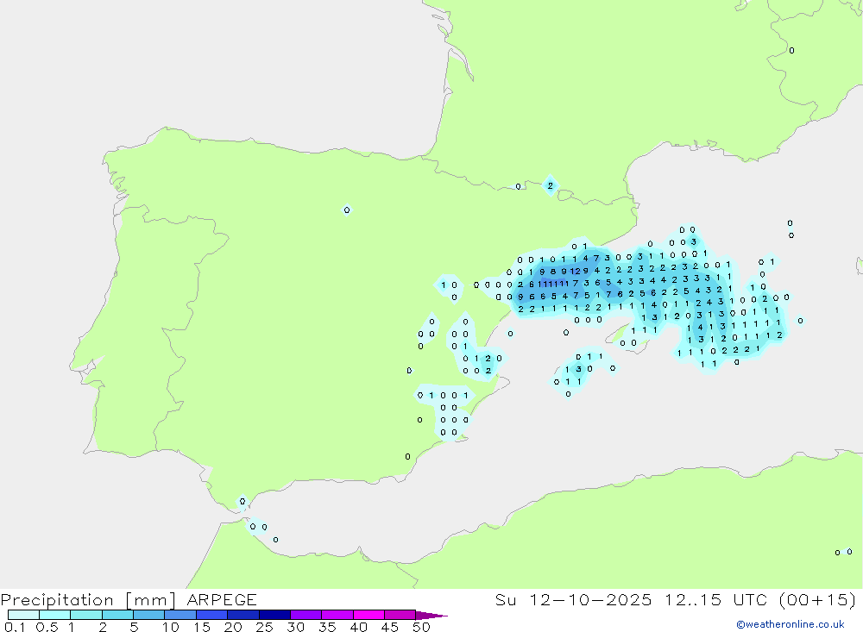Click the "30" legend label
The image size is (863, 632).
tap(295, 627)
